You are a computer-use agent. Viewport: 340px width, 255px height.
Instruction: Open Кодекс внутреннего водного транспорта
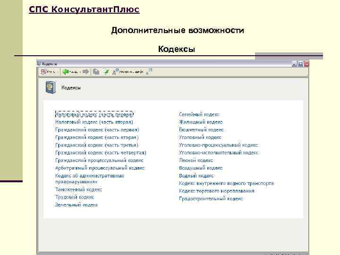tap(226, 183)
